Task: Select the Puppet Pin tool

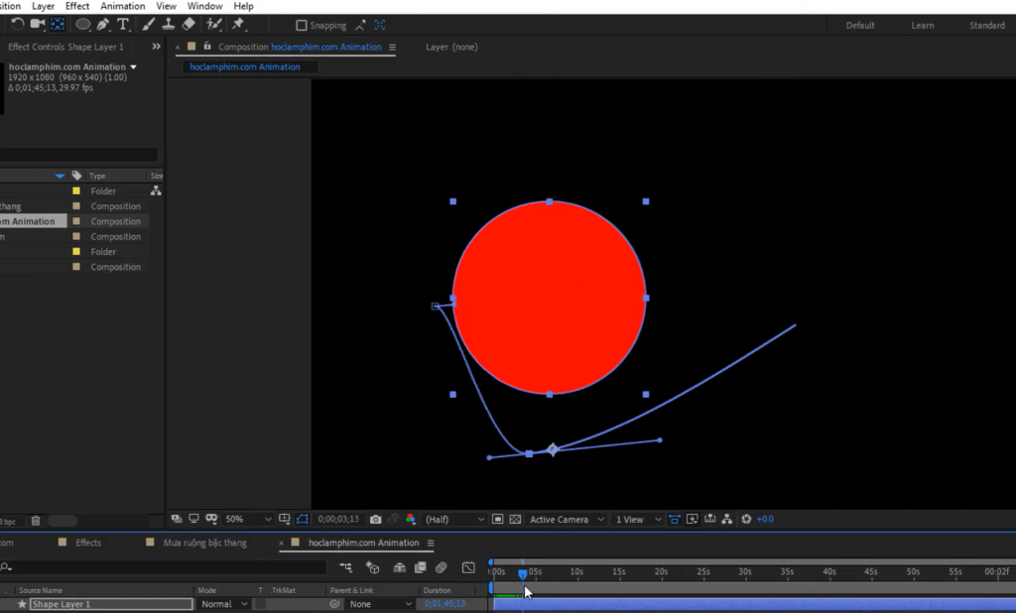Action: pyautogui.click(x=239, y=25)
